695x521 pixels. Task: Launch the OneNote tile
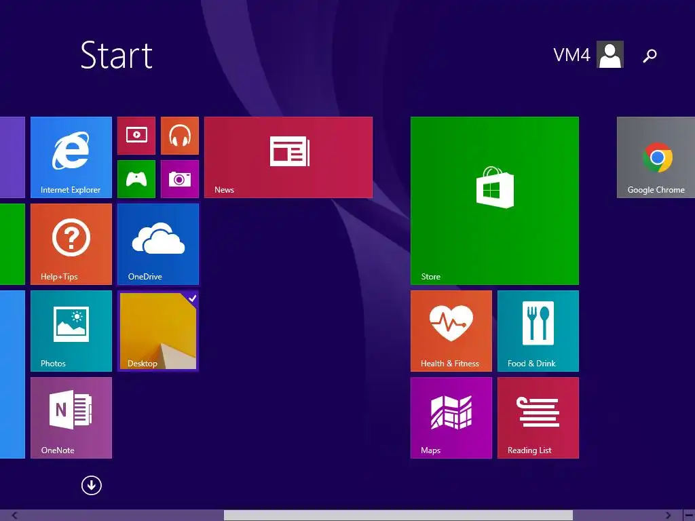pos(71,418)
